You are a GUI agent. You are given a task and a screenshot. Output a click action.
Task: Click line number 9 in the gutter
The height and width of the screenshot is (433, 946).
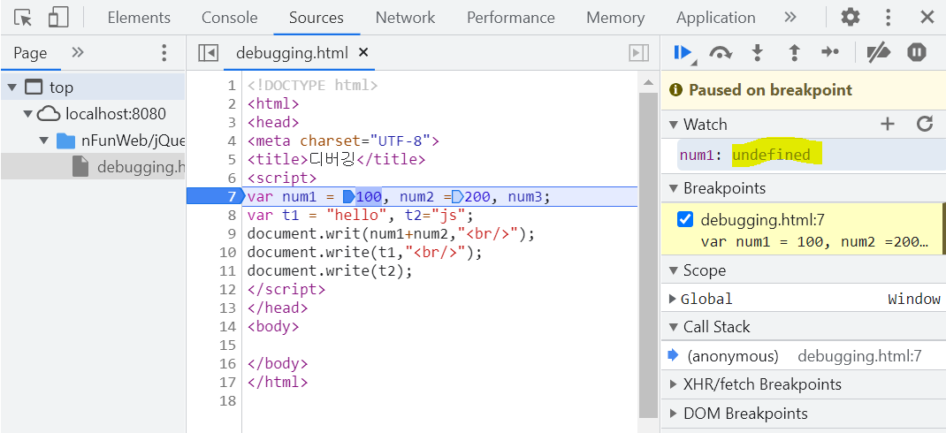tap(232, 234)
